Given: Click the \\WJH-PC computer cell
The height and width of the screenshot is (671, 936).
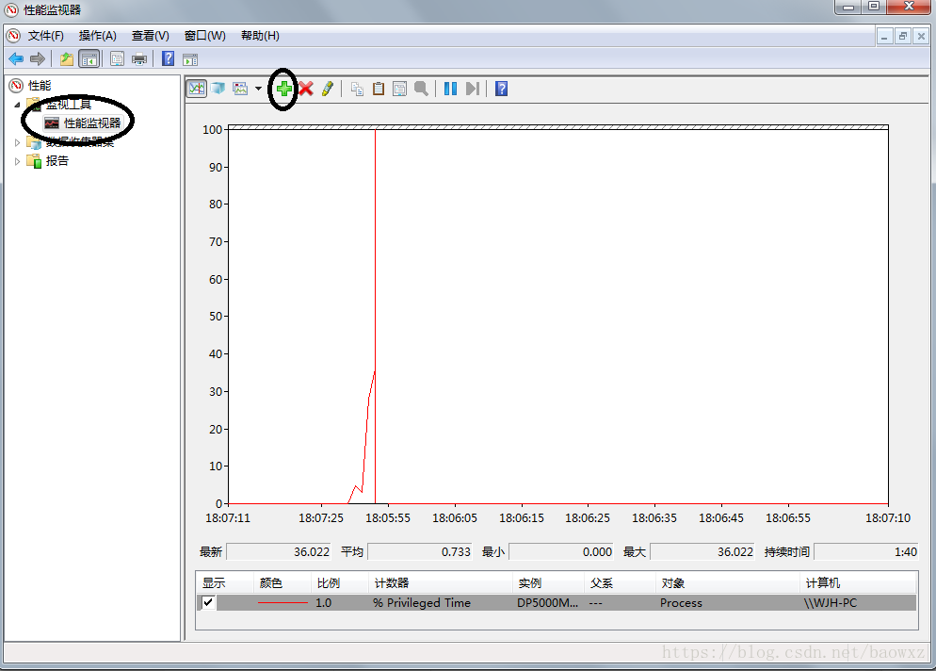Looking at the screenshot, I should pyautogui.click(x=831, y=603).
